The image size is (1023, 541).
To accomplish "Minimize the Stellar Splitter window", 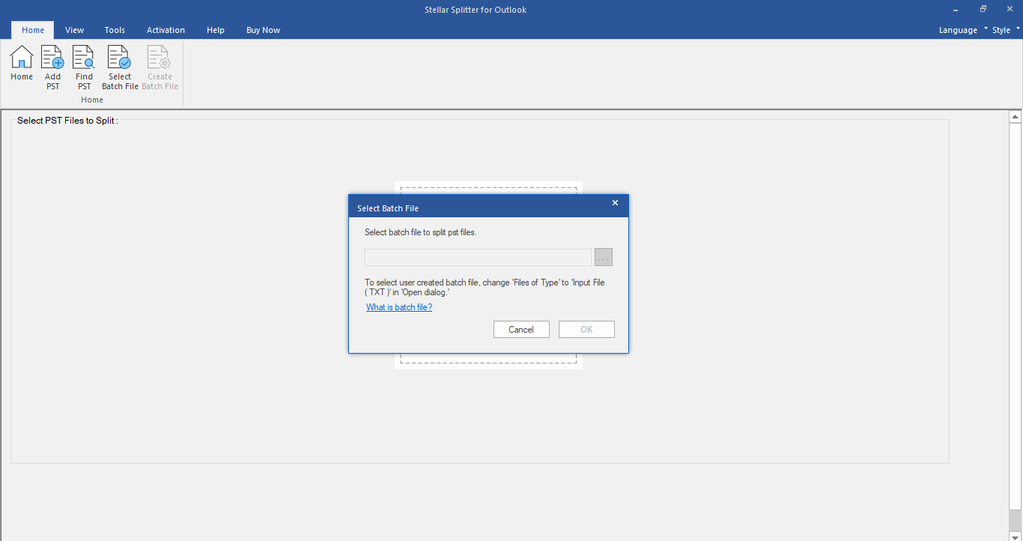I will (x=956, y=10).
